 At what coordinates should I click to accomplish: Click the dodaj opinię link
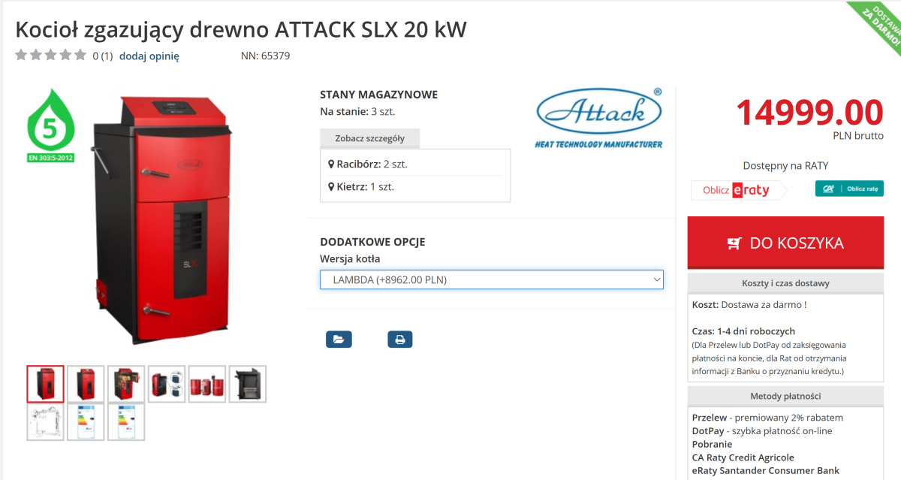tap(149, 56)
